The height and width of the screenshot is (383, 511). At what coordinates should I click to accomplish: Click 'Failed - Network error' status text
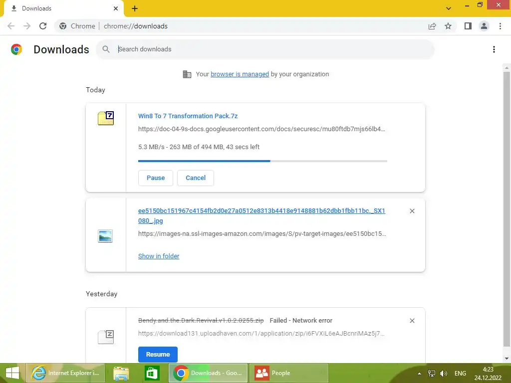pyautogui.click(x=301, y=321)
